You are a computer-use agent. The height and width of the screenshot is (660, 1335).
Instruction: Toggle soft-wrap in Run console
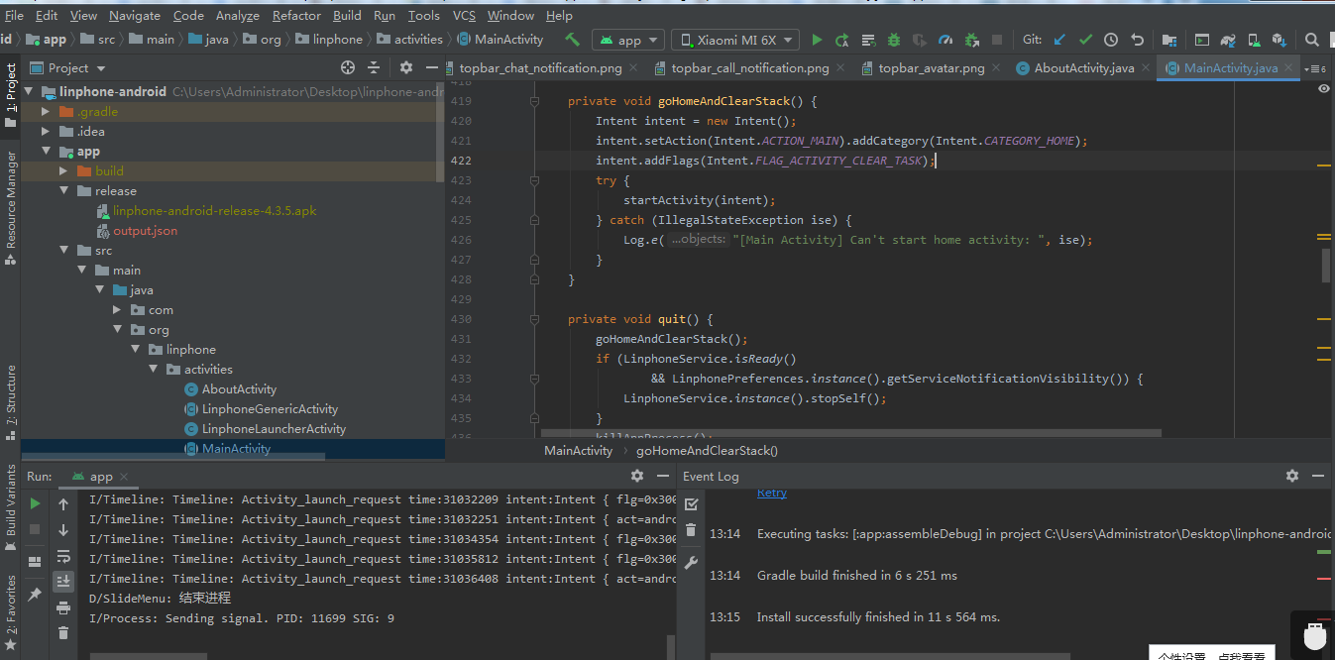[63, 556]
